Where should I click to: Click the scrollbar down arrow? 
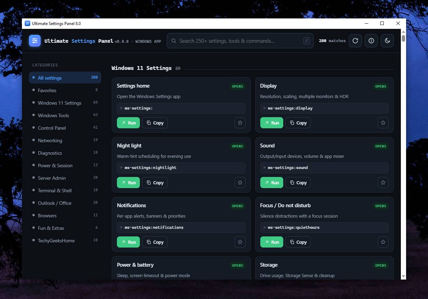pyautogui.click(x=403, y=276)
